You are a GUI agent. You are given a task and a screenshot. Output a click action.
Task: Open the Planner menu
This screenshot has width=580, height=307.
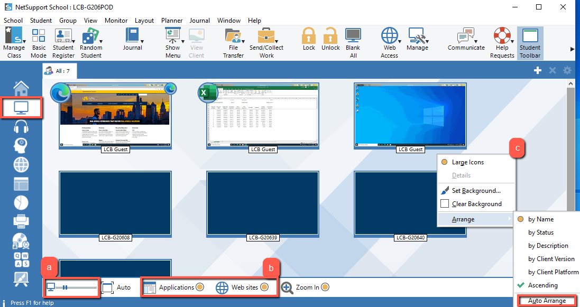[172, 21]
